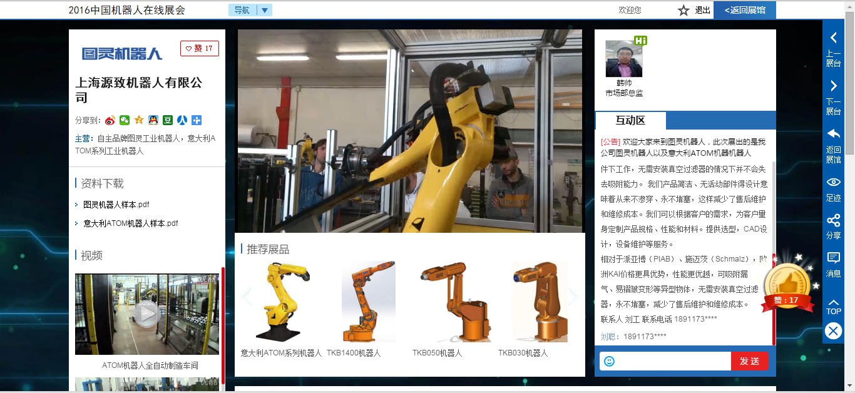Click the 互动区 chat scrollbar
This screenshot has height=393, width=855.
coord(774,299)
